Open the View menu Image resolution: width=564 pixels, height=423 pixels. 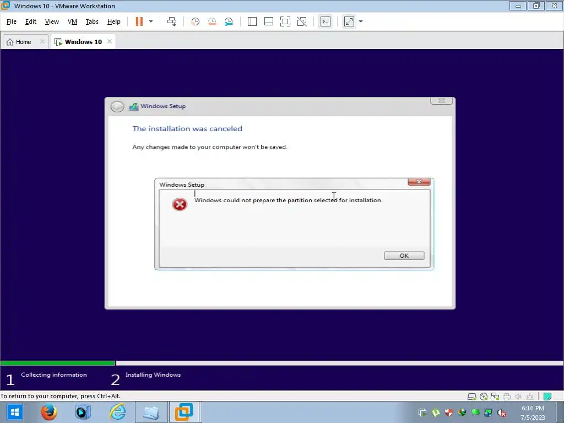(52, 21)
